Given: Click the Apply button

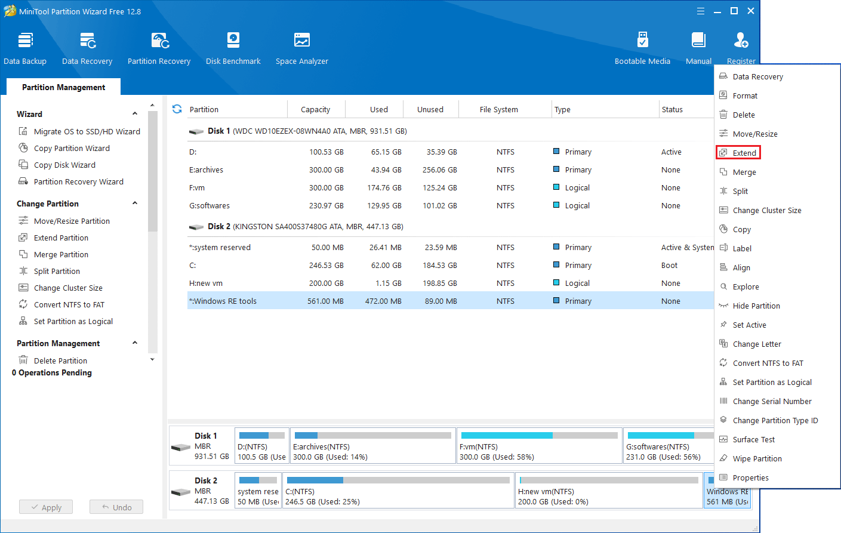Looking at the screenshot, I should click(46, 507).
